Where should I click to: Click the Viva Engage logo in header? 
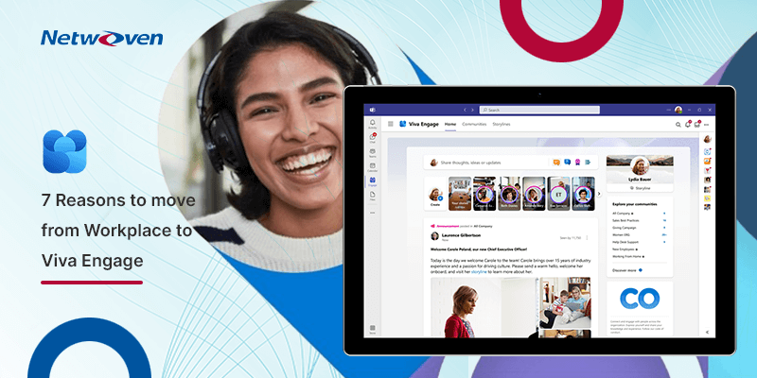403,124
